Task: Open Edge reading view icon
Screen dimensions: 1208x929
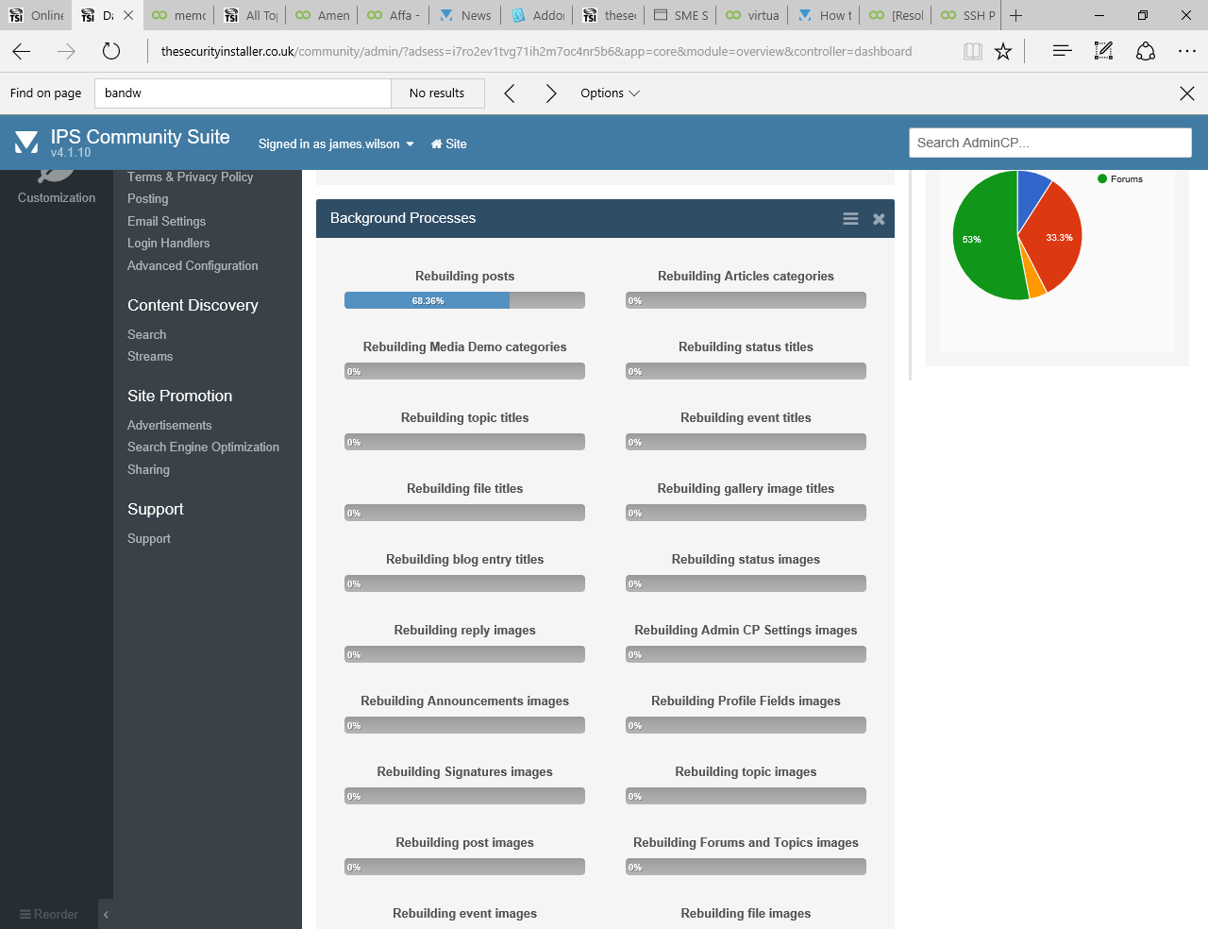Action: (972, 52)
